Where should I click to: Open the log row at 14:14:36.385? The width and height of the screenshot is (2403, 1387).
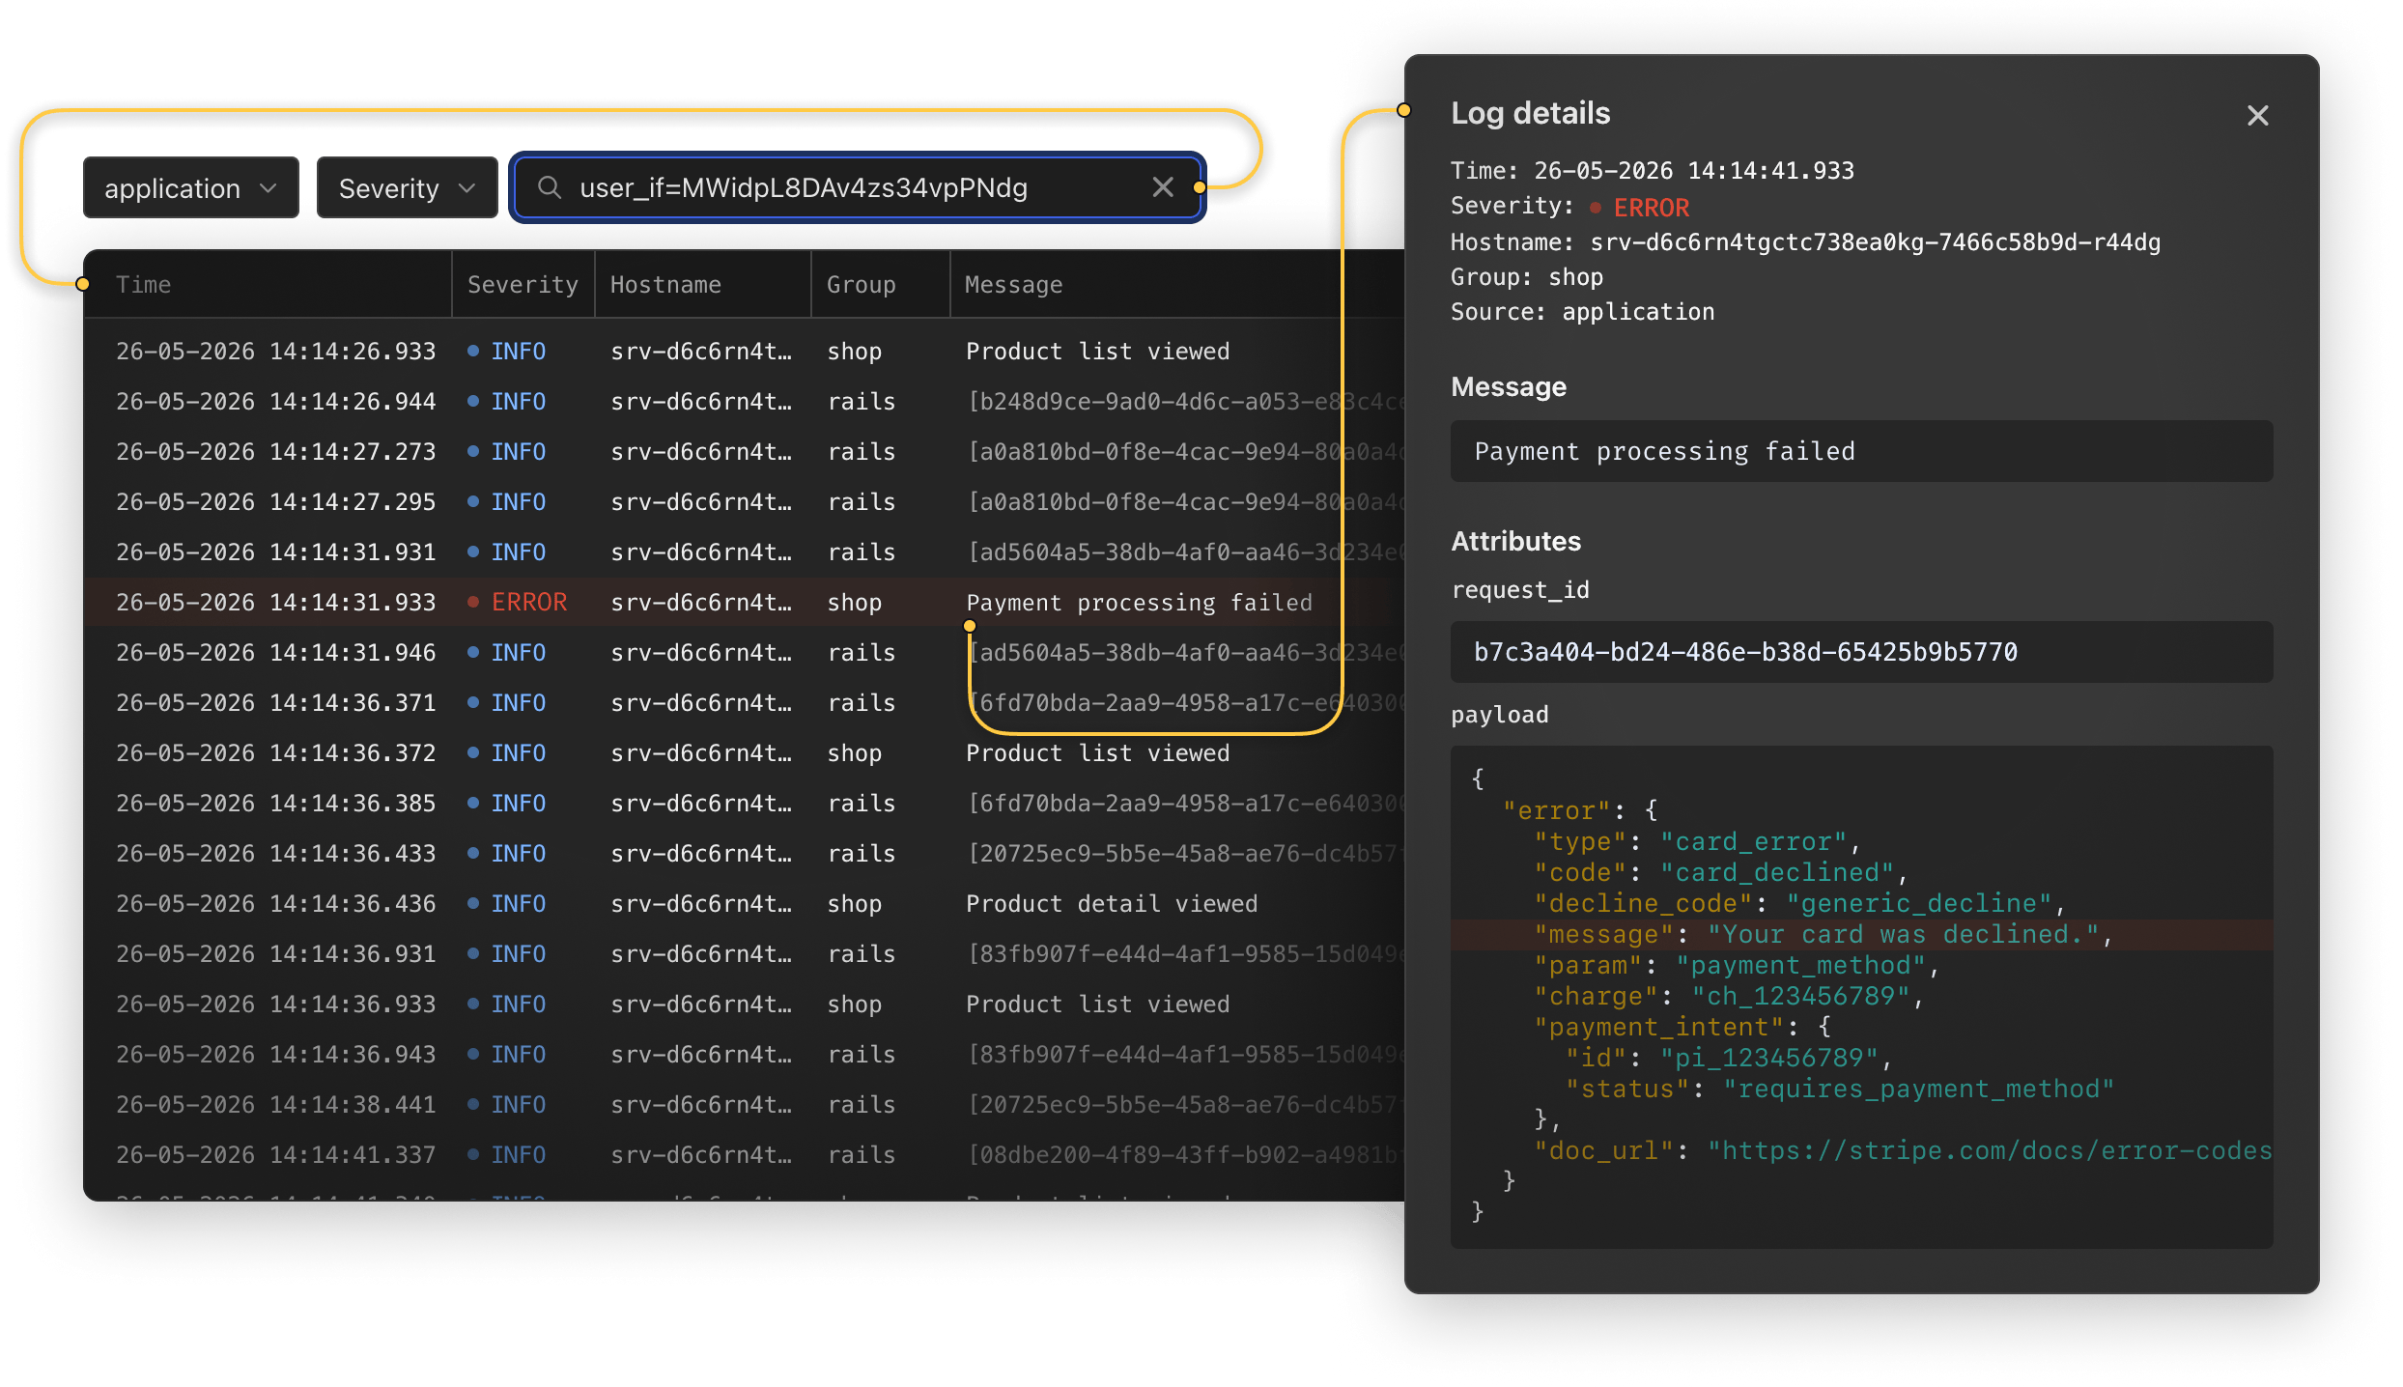(x=744, y=803)
